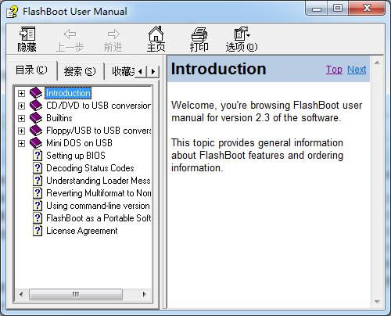Close the FlashBoot User Manual window
The height and width of the screenshot is (316, 391).
[x=367, y=9]
